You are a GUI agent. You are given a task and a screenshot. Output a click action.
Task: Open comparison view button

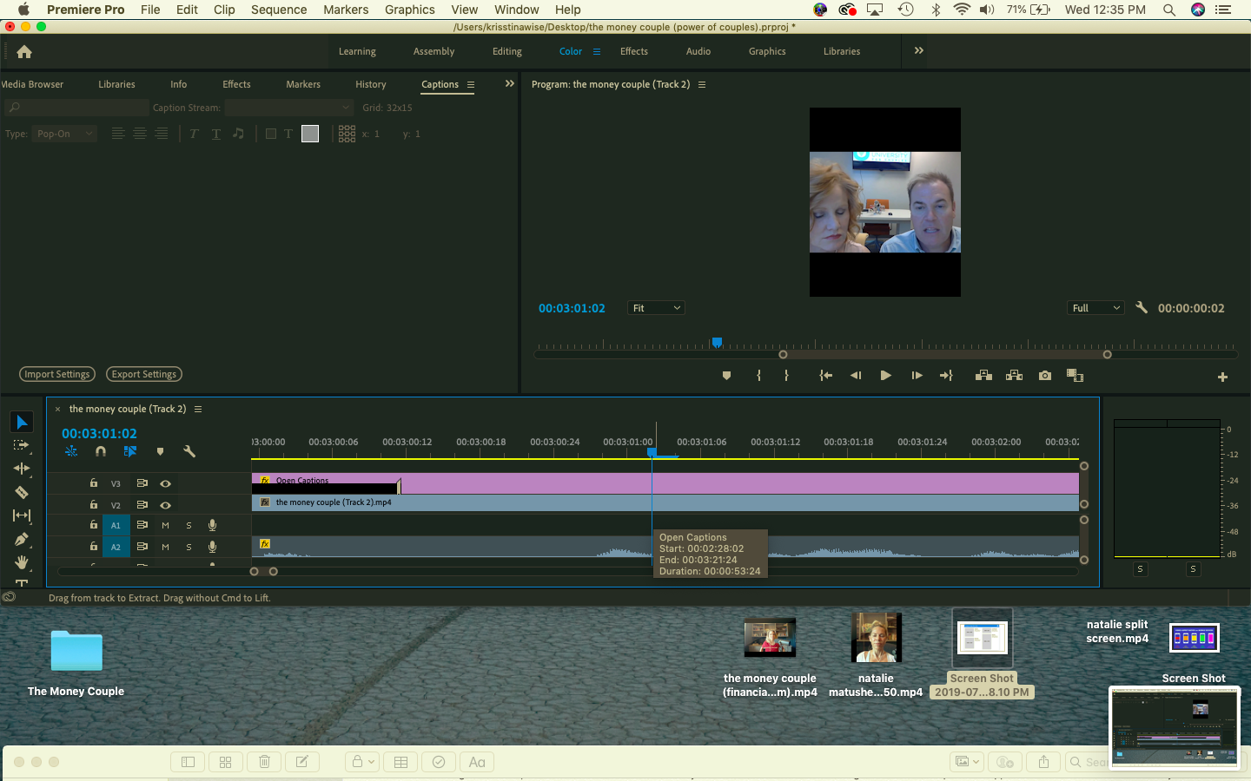(x=1075, y=376)
